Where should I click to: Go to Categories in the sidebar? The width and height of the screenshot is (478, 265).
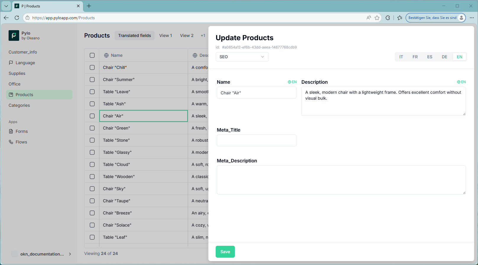[x=19, y=105]
